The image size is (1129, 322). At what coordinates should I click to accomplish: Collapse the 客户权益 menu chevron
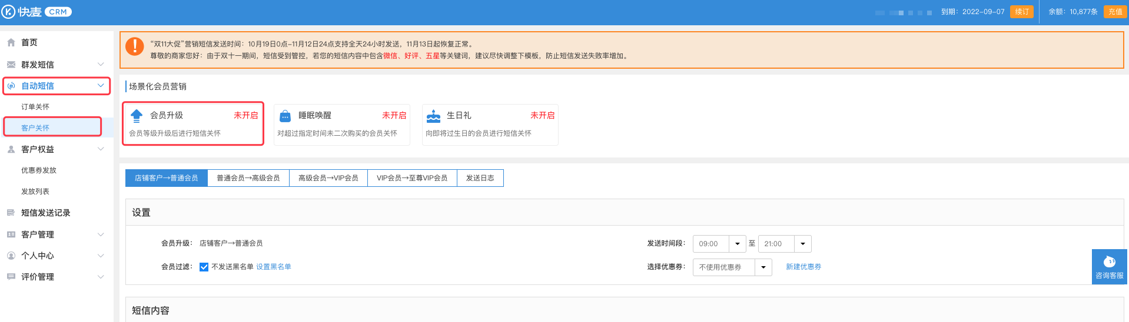(x=101, y=149)
